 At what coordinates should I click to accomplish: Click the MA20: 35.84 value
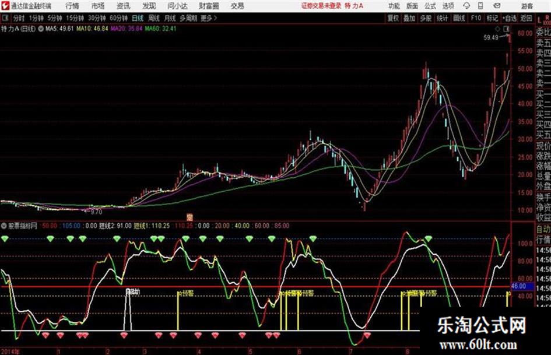[x=127, y=29]
